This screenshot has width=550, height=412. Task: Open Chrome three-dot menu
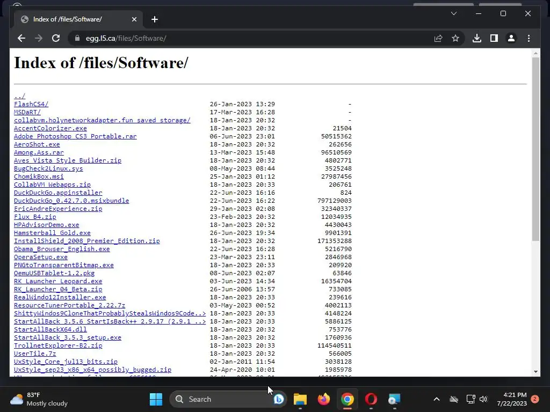[x=529, y=38]
